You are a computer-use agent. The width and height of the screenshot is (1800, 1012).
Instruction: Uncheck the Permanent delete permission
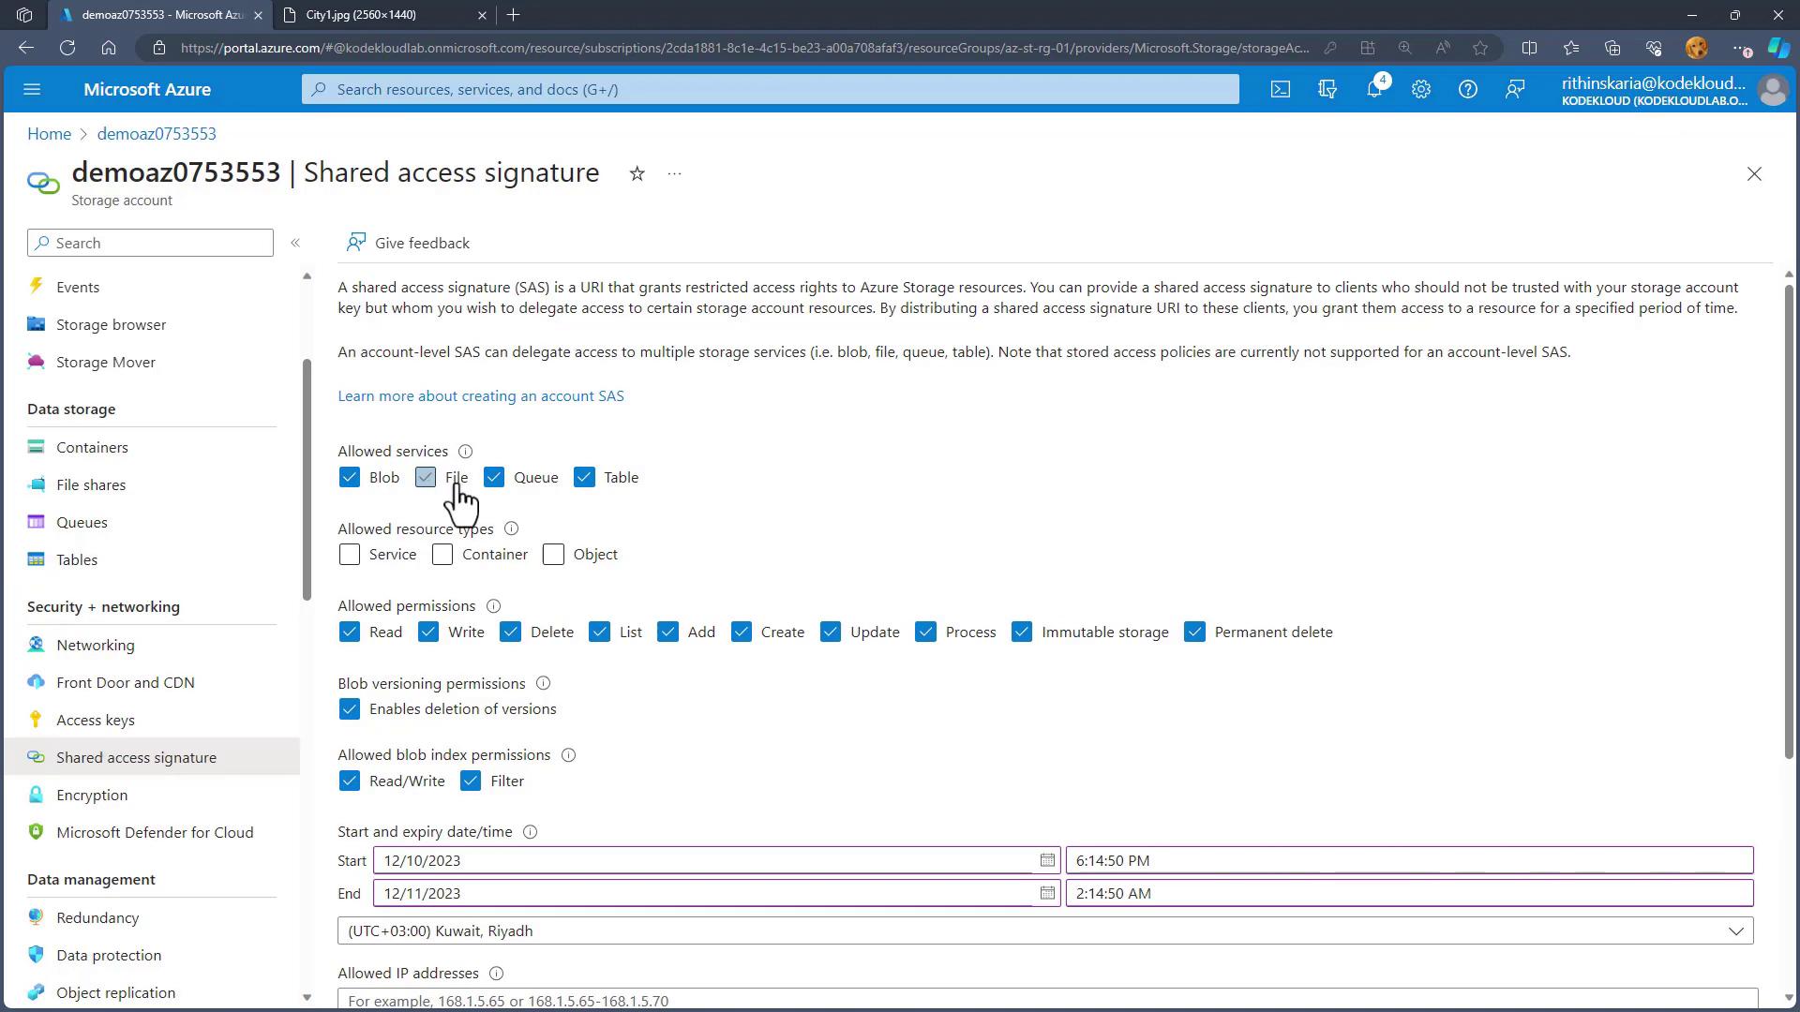point(1194,632)
